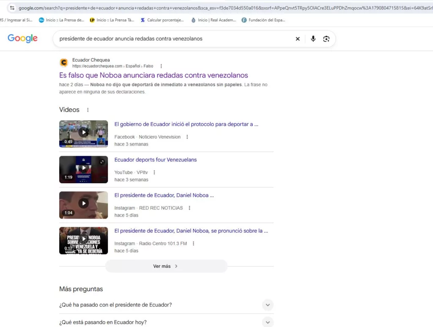Screen dimensions: 433x327
Task: Open the Ecuador Chequea site favicon
Action: [64, 63]
